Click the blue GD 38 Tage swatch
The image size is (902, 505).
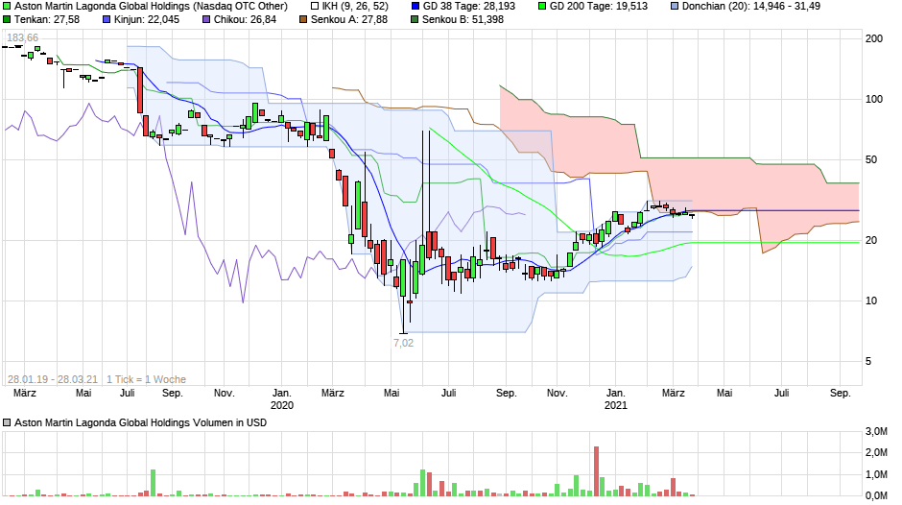(x=415, y=7)
